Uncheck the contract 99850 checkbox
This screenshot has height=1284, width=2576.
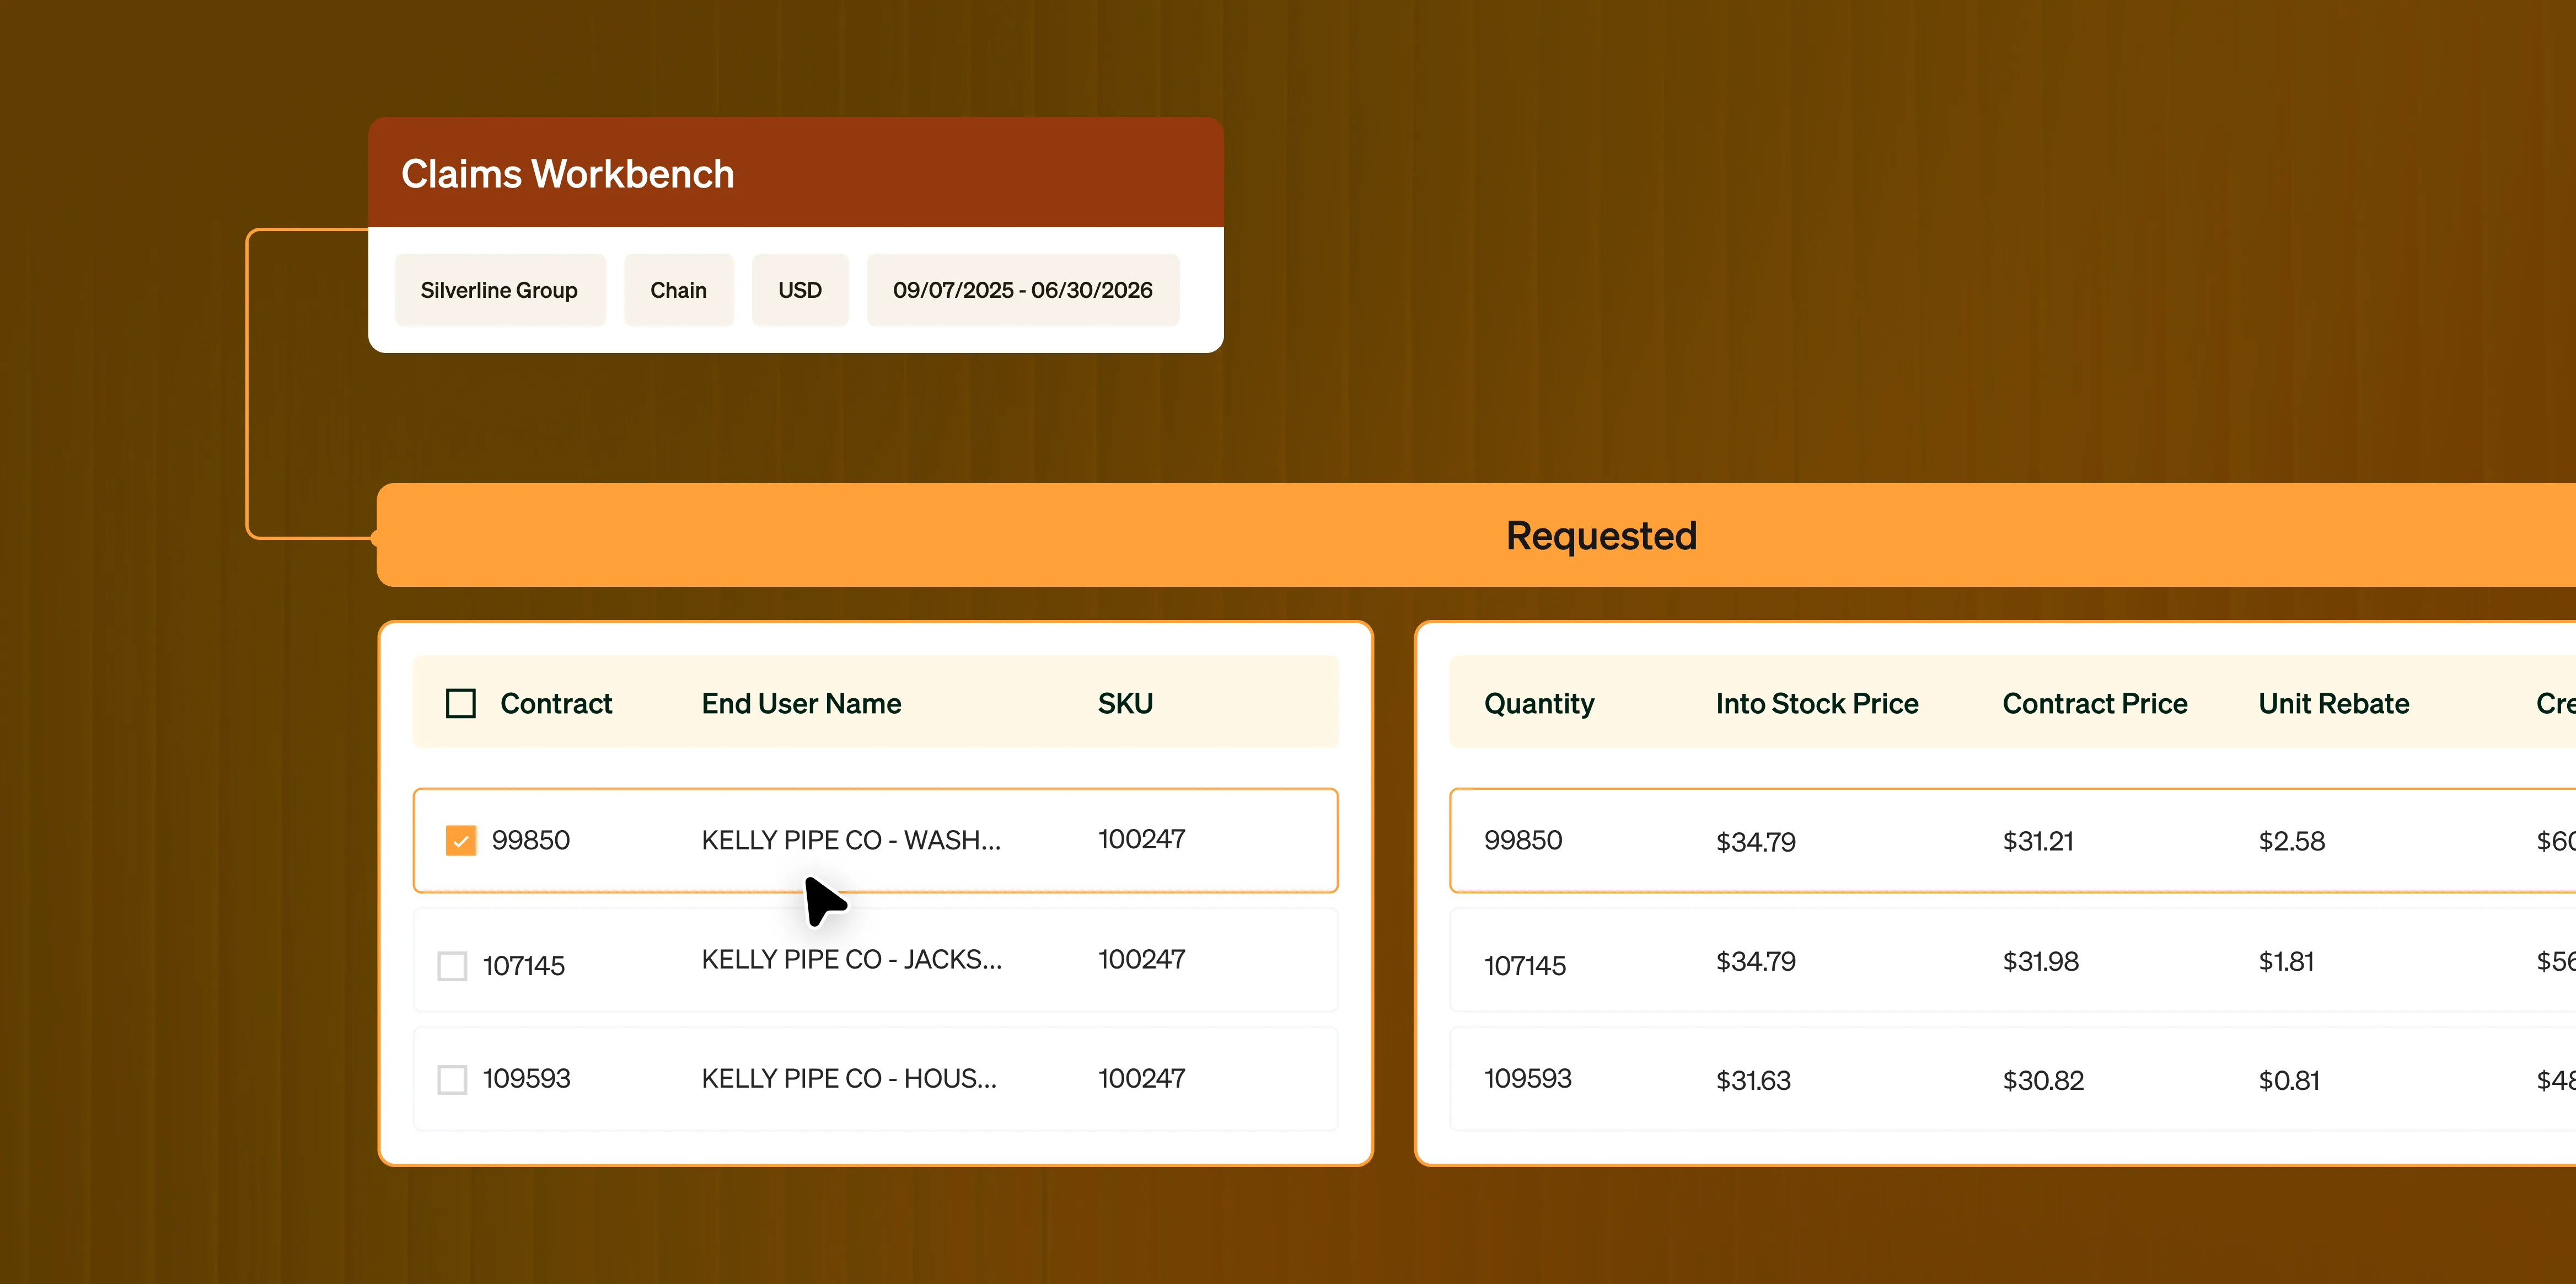point(460,840)
